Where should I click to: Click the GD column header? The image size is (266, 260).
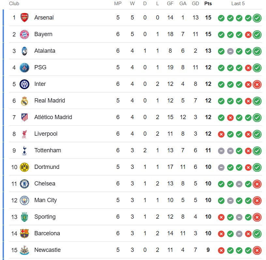[x=196, y=4]
